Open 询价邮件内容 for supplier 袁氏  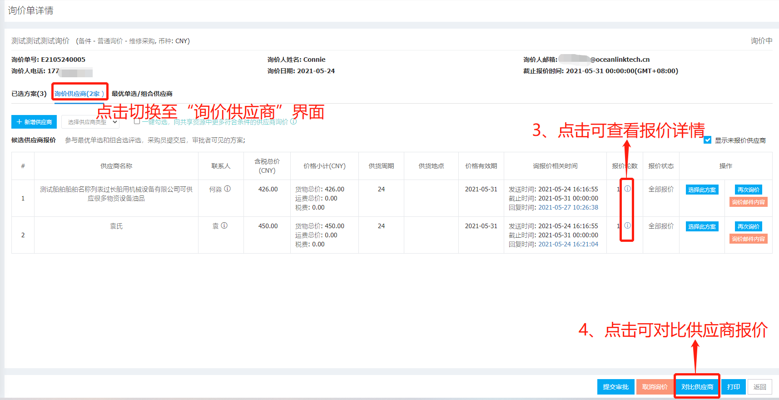(x=749, y=239)
